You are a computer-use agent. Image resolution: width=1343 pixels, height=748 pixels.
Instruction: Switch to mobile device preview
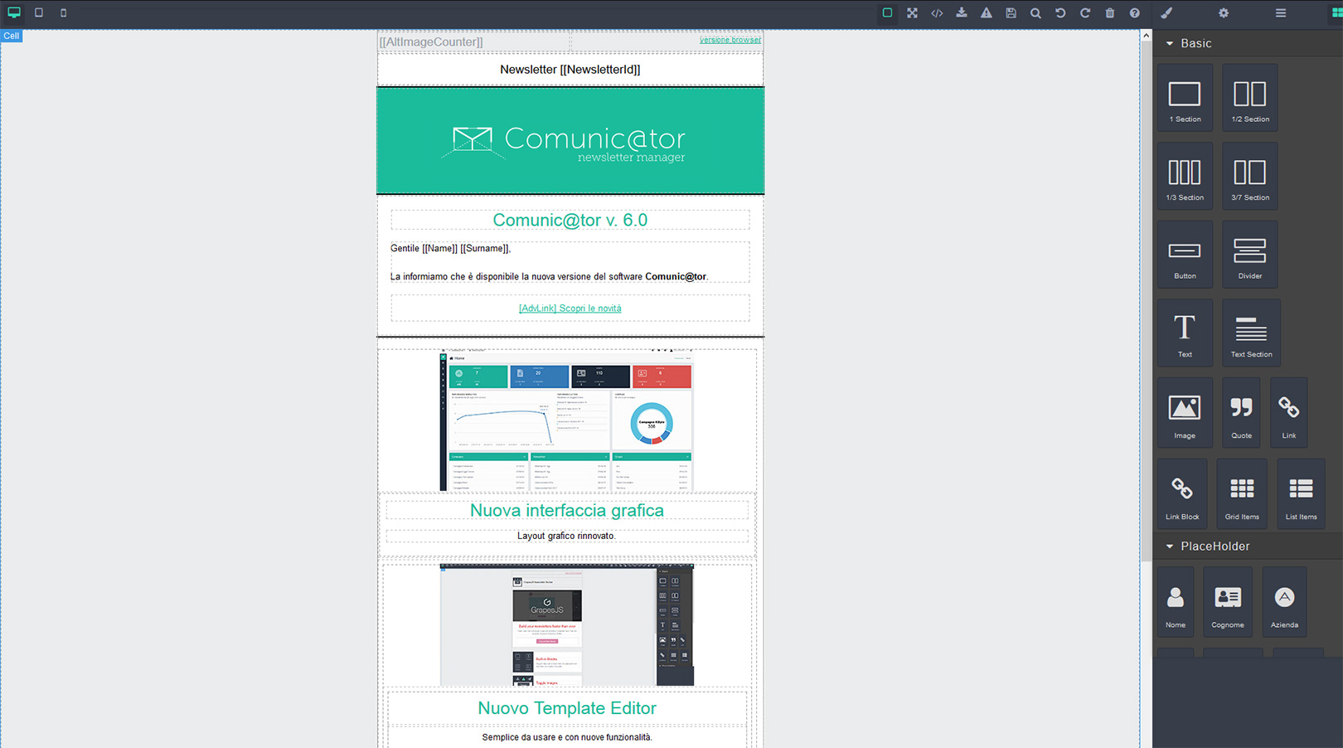(x=63, y=12)
